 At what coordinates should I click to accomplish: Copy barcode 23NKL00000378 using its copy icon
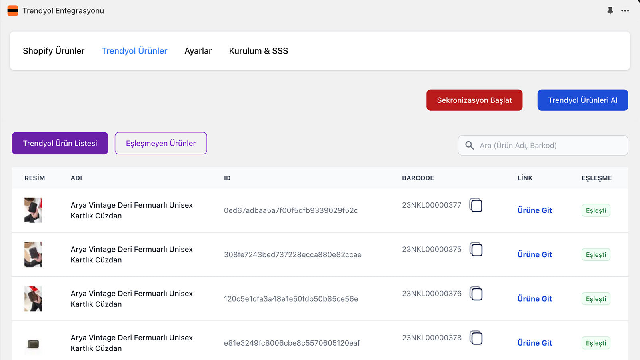click(476, 338)
